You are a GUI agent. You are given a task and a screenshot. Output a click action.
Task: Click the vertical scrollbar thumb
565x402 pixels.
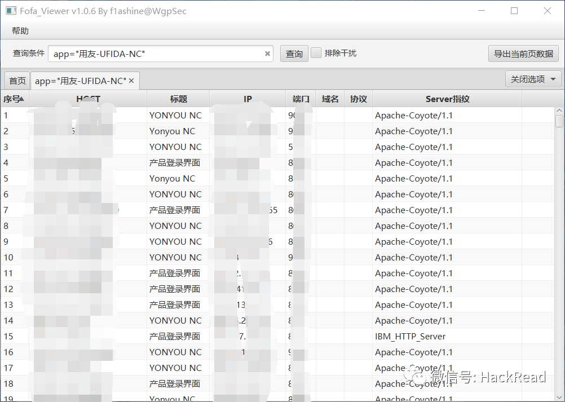click(x=559, y=121)
